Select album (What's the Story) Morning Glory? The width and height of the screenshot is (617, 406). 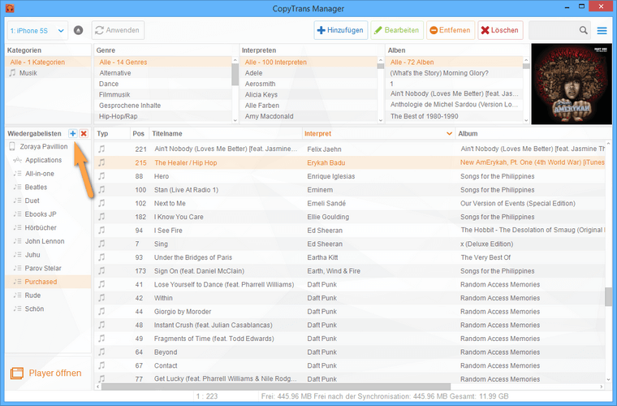pos(455,73)
